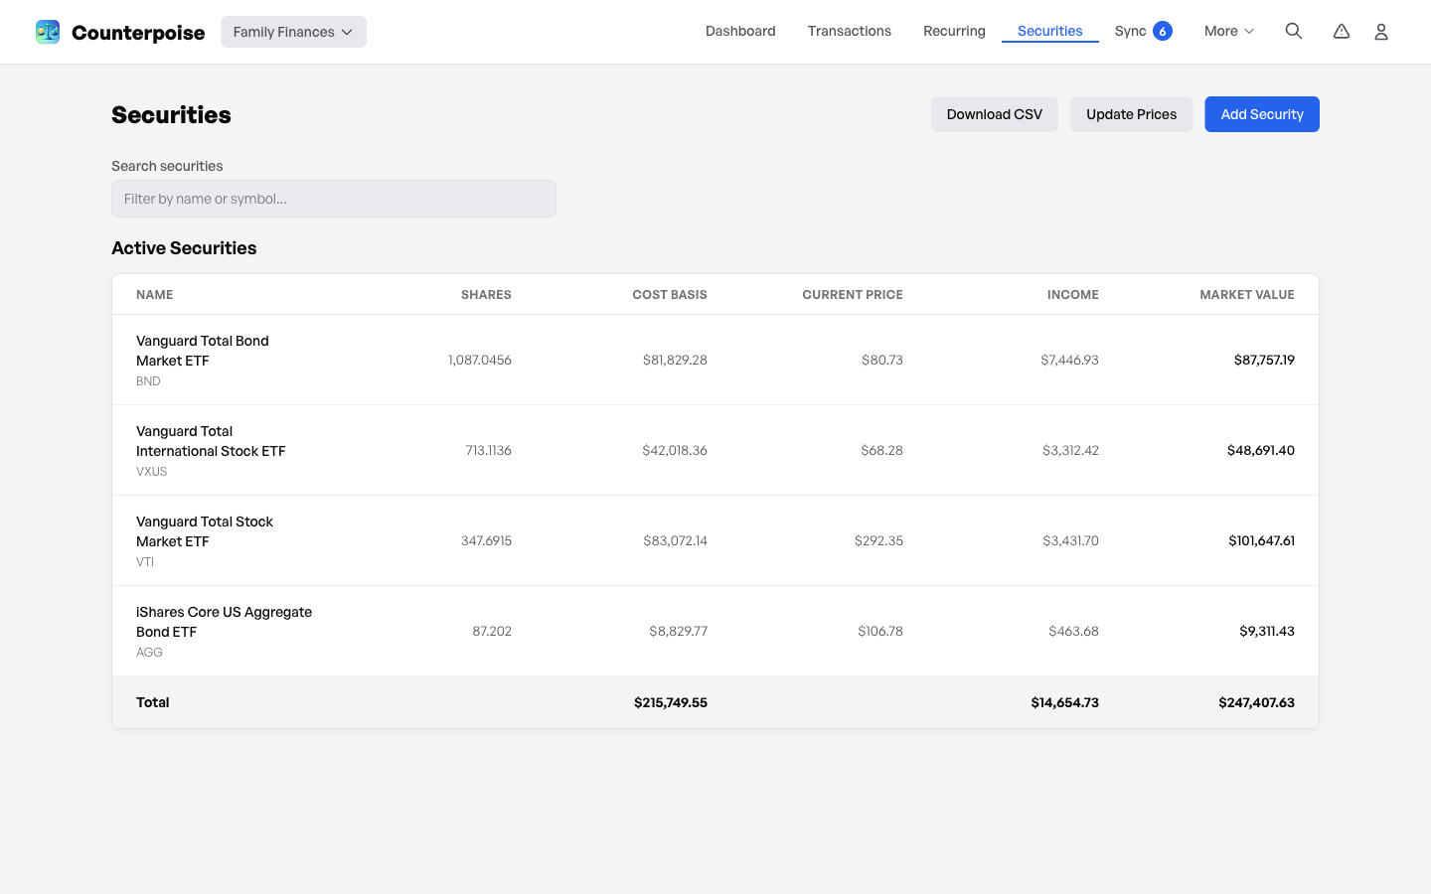This screenshot has height=894, width=1431.
Task: Click the shares value 87.202
Action: (492, 631)
